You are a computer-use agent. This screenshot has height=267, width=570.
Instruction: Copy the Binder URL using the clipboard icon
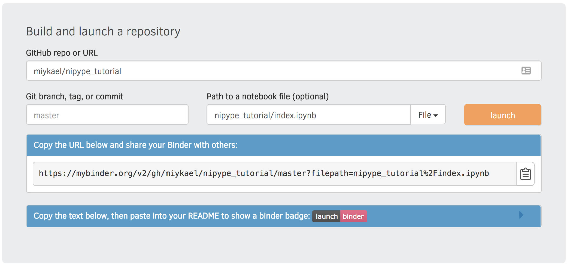[525, 174]
